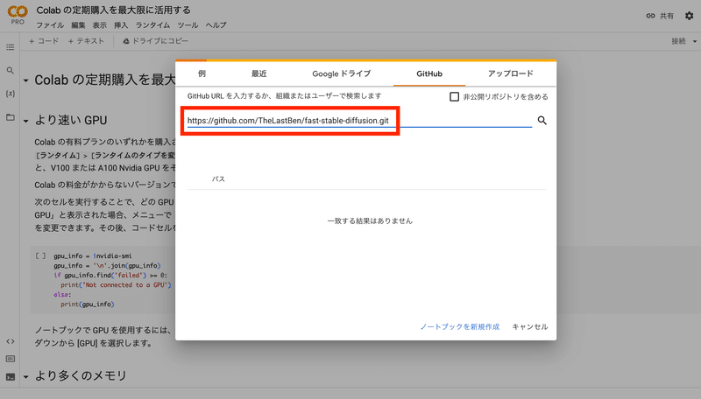Image resolution: width=701 pixels, height=399 pixels.
Task: Toggle 非公開リポジトリを含める checkbox
Action: point(454,97)
